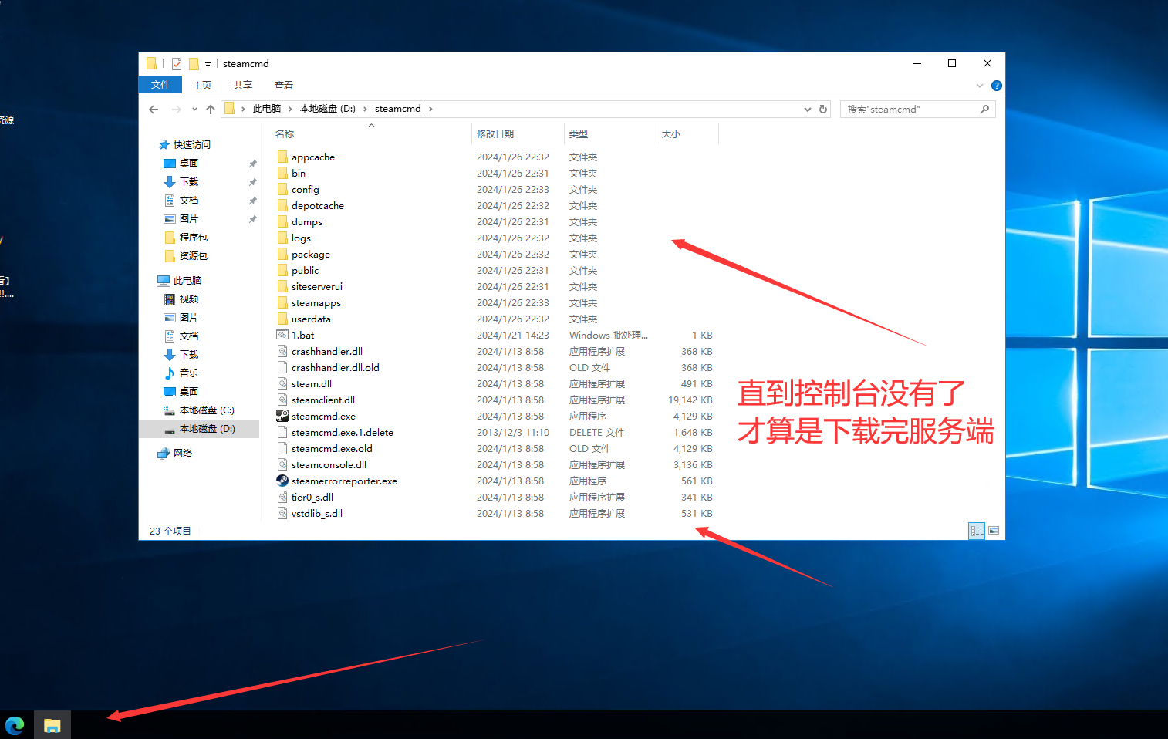Open the 查看 ribbon tab
The image size is (1168, 739).
click(284, 85)
